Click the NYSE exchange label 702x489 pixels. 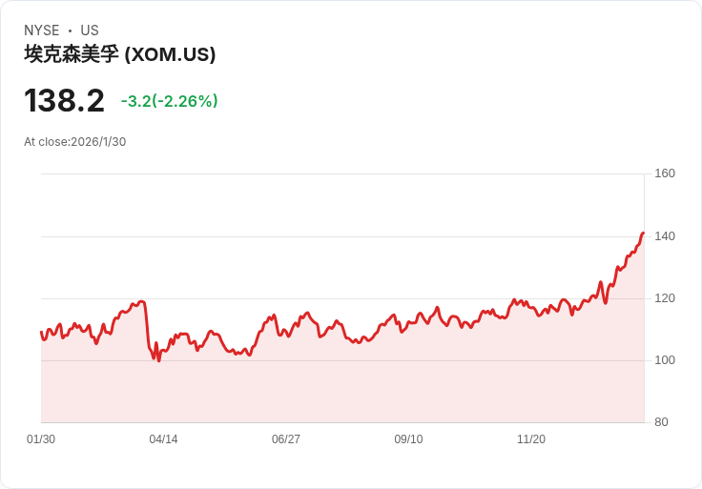(41, 31)
